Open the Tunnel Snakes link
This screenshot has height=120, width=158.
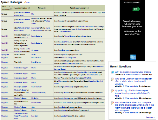click(70, 36)
